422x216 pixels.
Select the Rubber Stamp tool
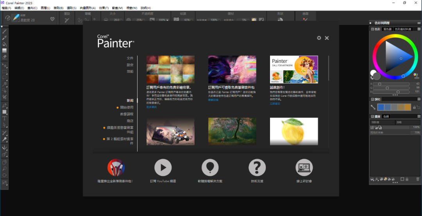(x=4, y=140)
